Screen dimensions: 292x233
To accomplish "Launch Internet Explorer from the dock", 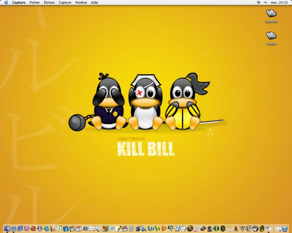I will click(x=20, y=229).
